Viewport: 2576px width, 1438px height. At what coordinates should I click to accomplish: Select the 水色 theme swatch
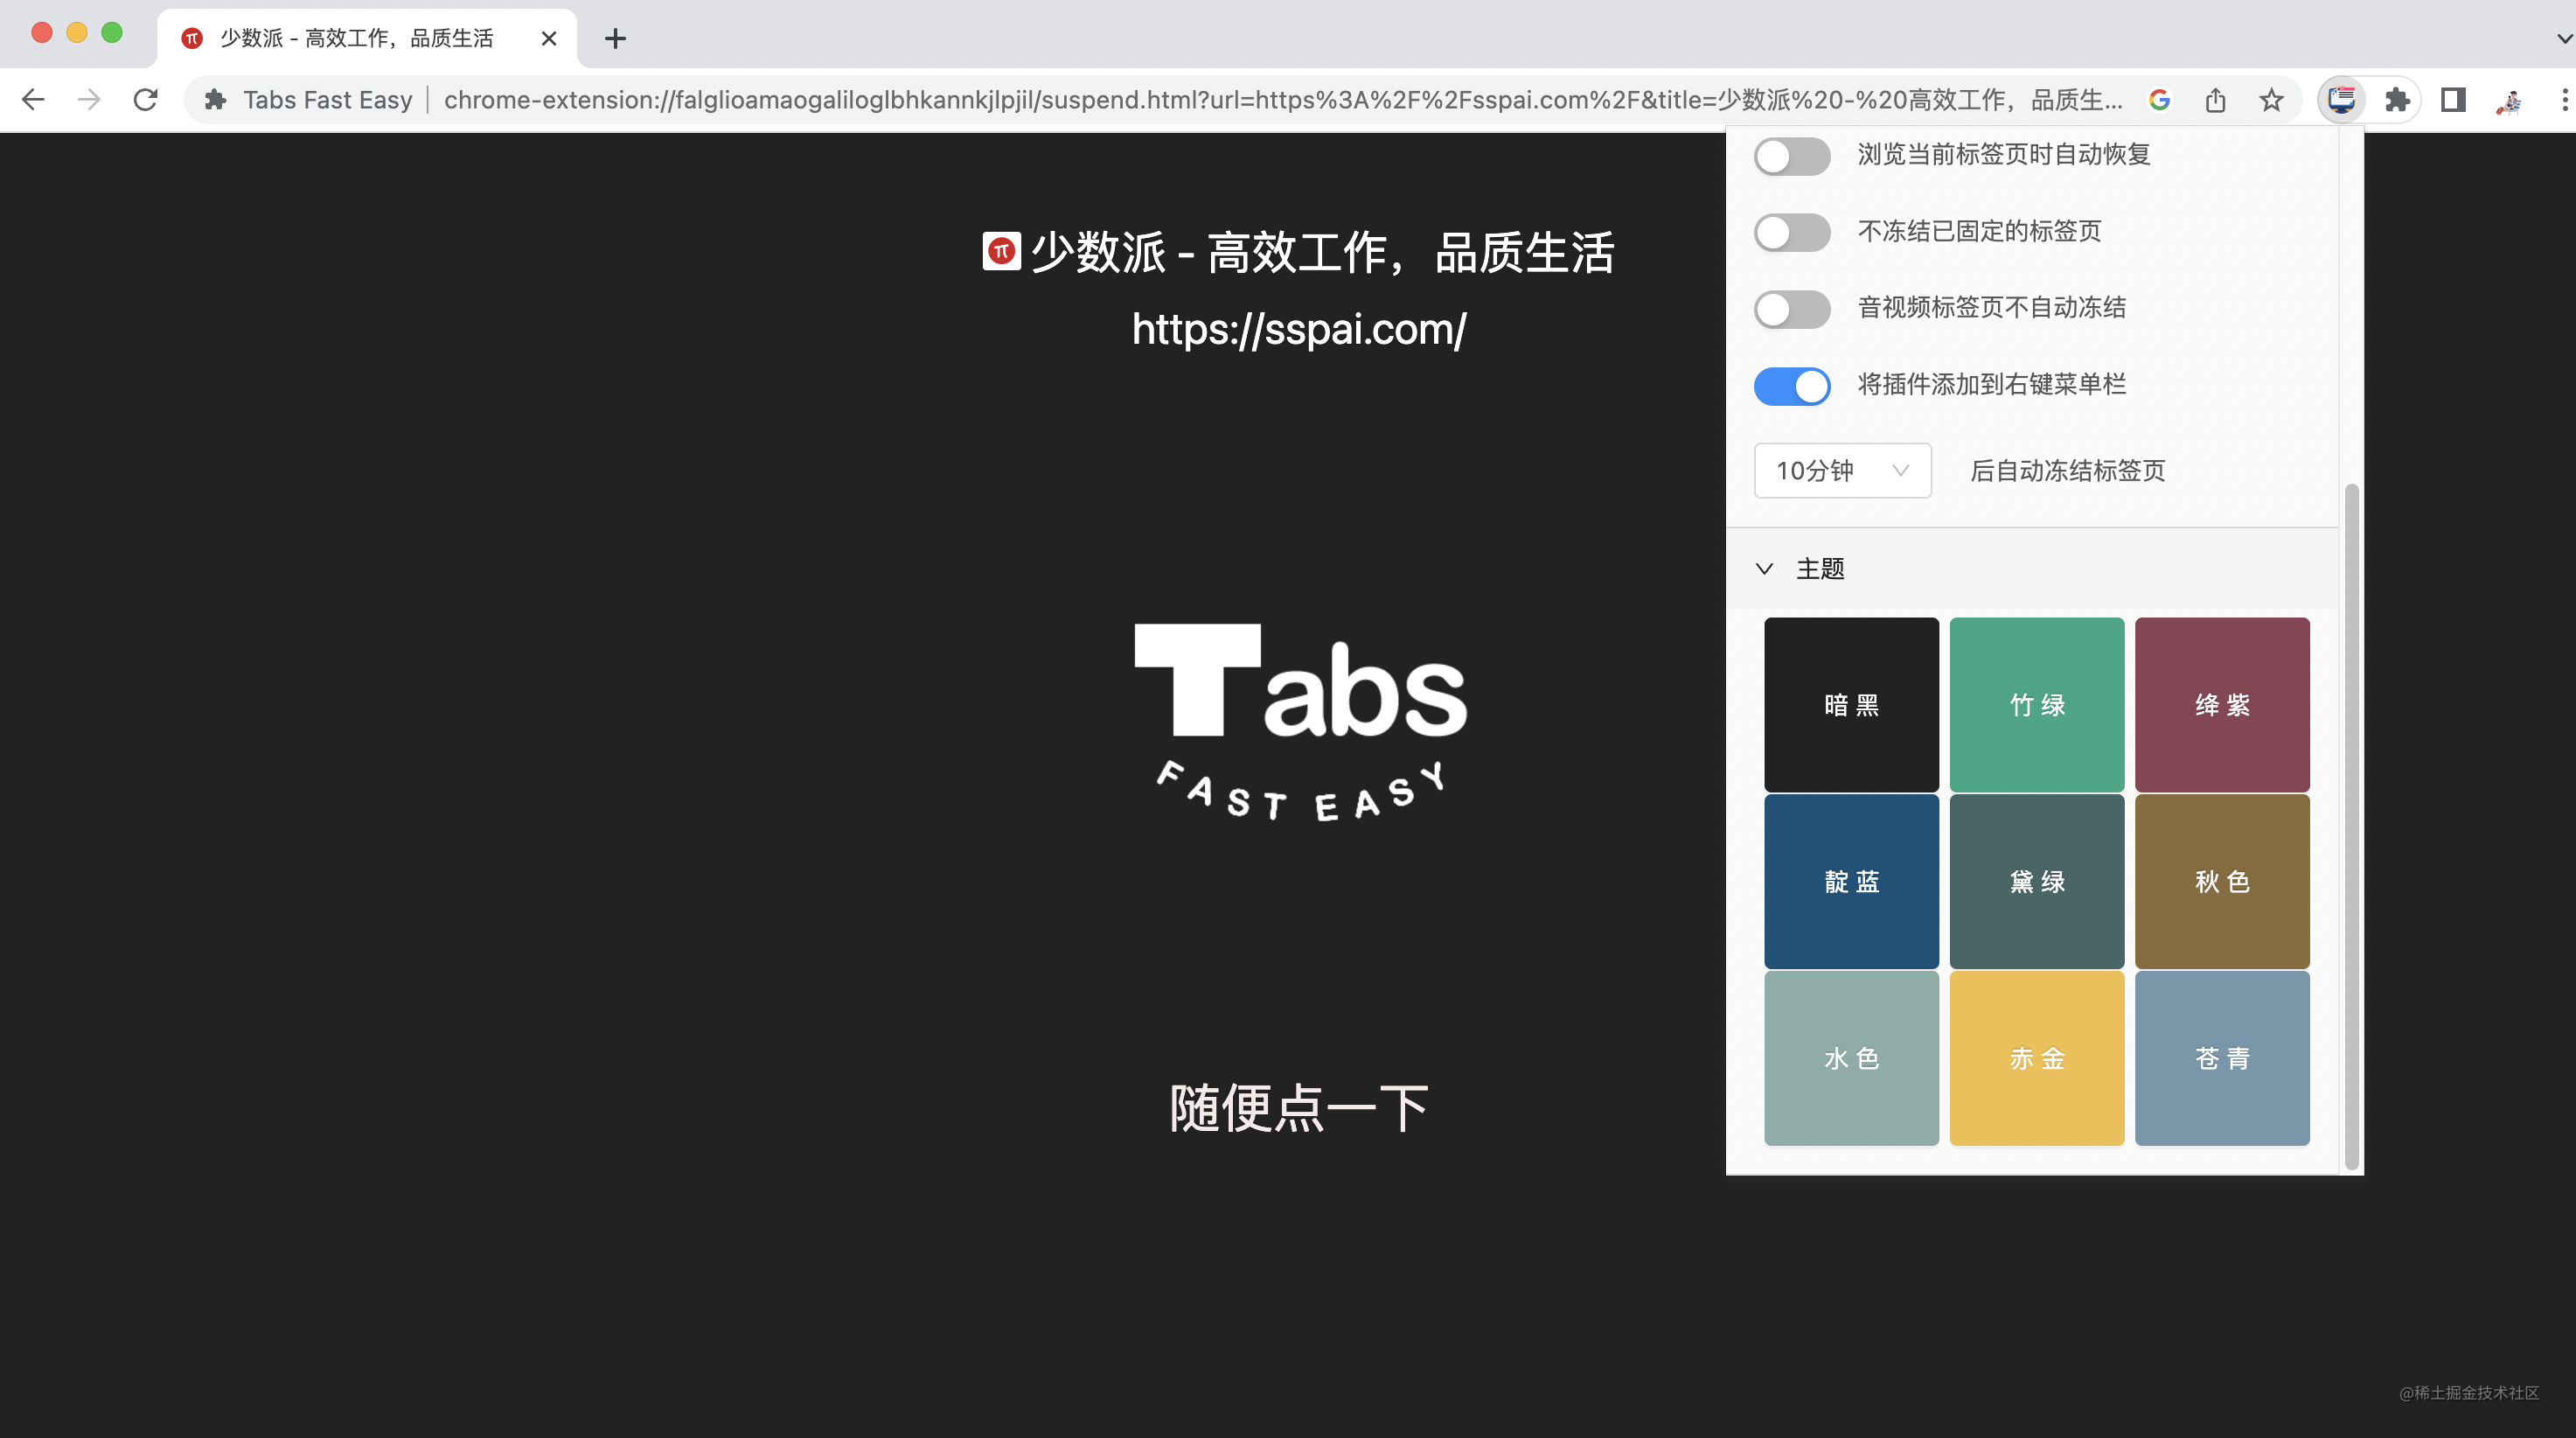pyautogui.click(x=1851, y=1058)
